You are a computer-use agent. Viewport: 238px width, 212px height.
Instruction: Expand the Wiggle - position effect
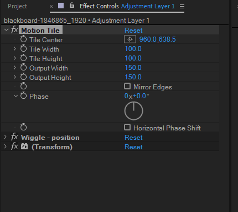pos(6,137)
